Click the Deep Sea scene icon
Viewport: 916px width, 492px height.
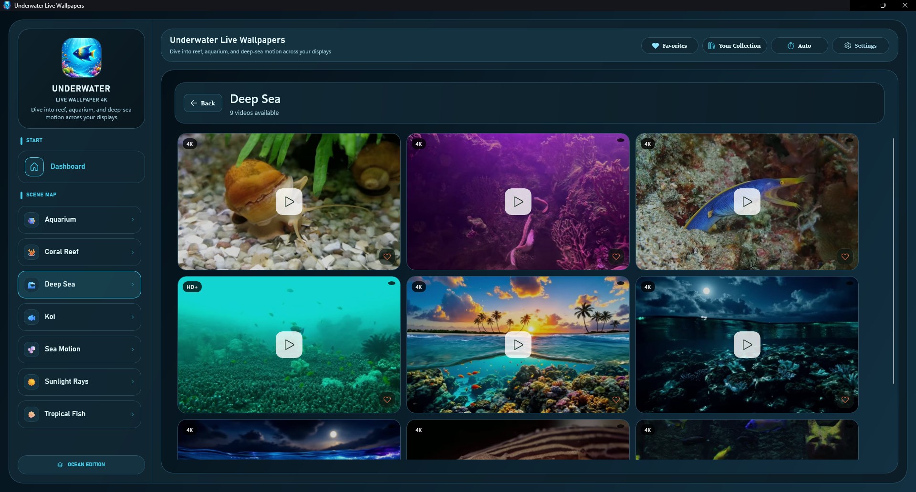[32, 285]
